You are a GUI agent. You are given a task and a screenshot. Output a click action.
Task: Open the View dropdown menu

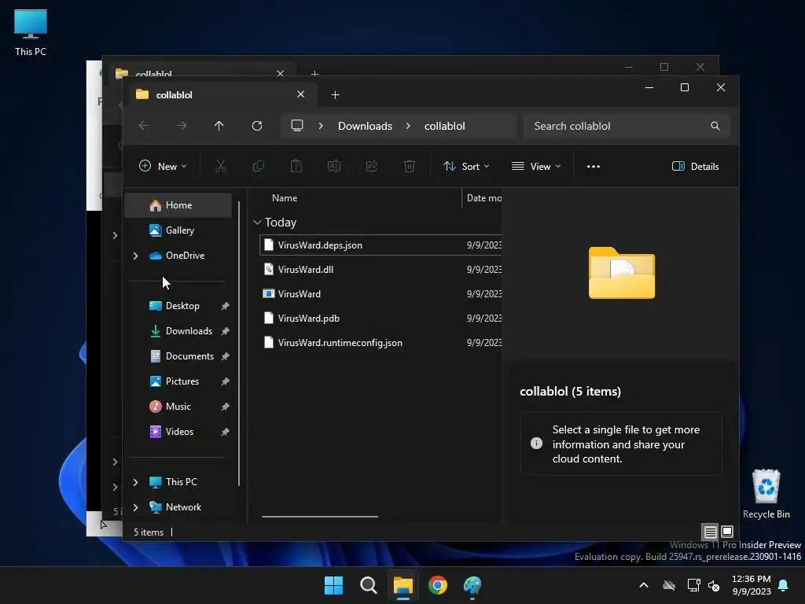point(536,166)
